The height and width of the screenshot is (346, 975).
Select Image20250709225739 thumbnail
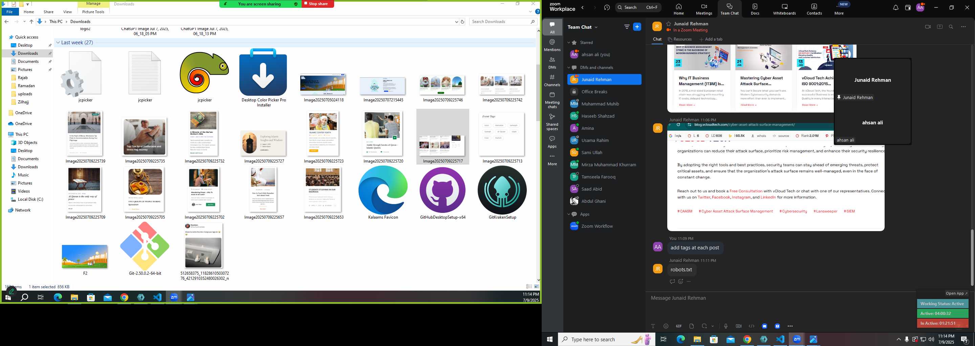click(85, 137)
